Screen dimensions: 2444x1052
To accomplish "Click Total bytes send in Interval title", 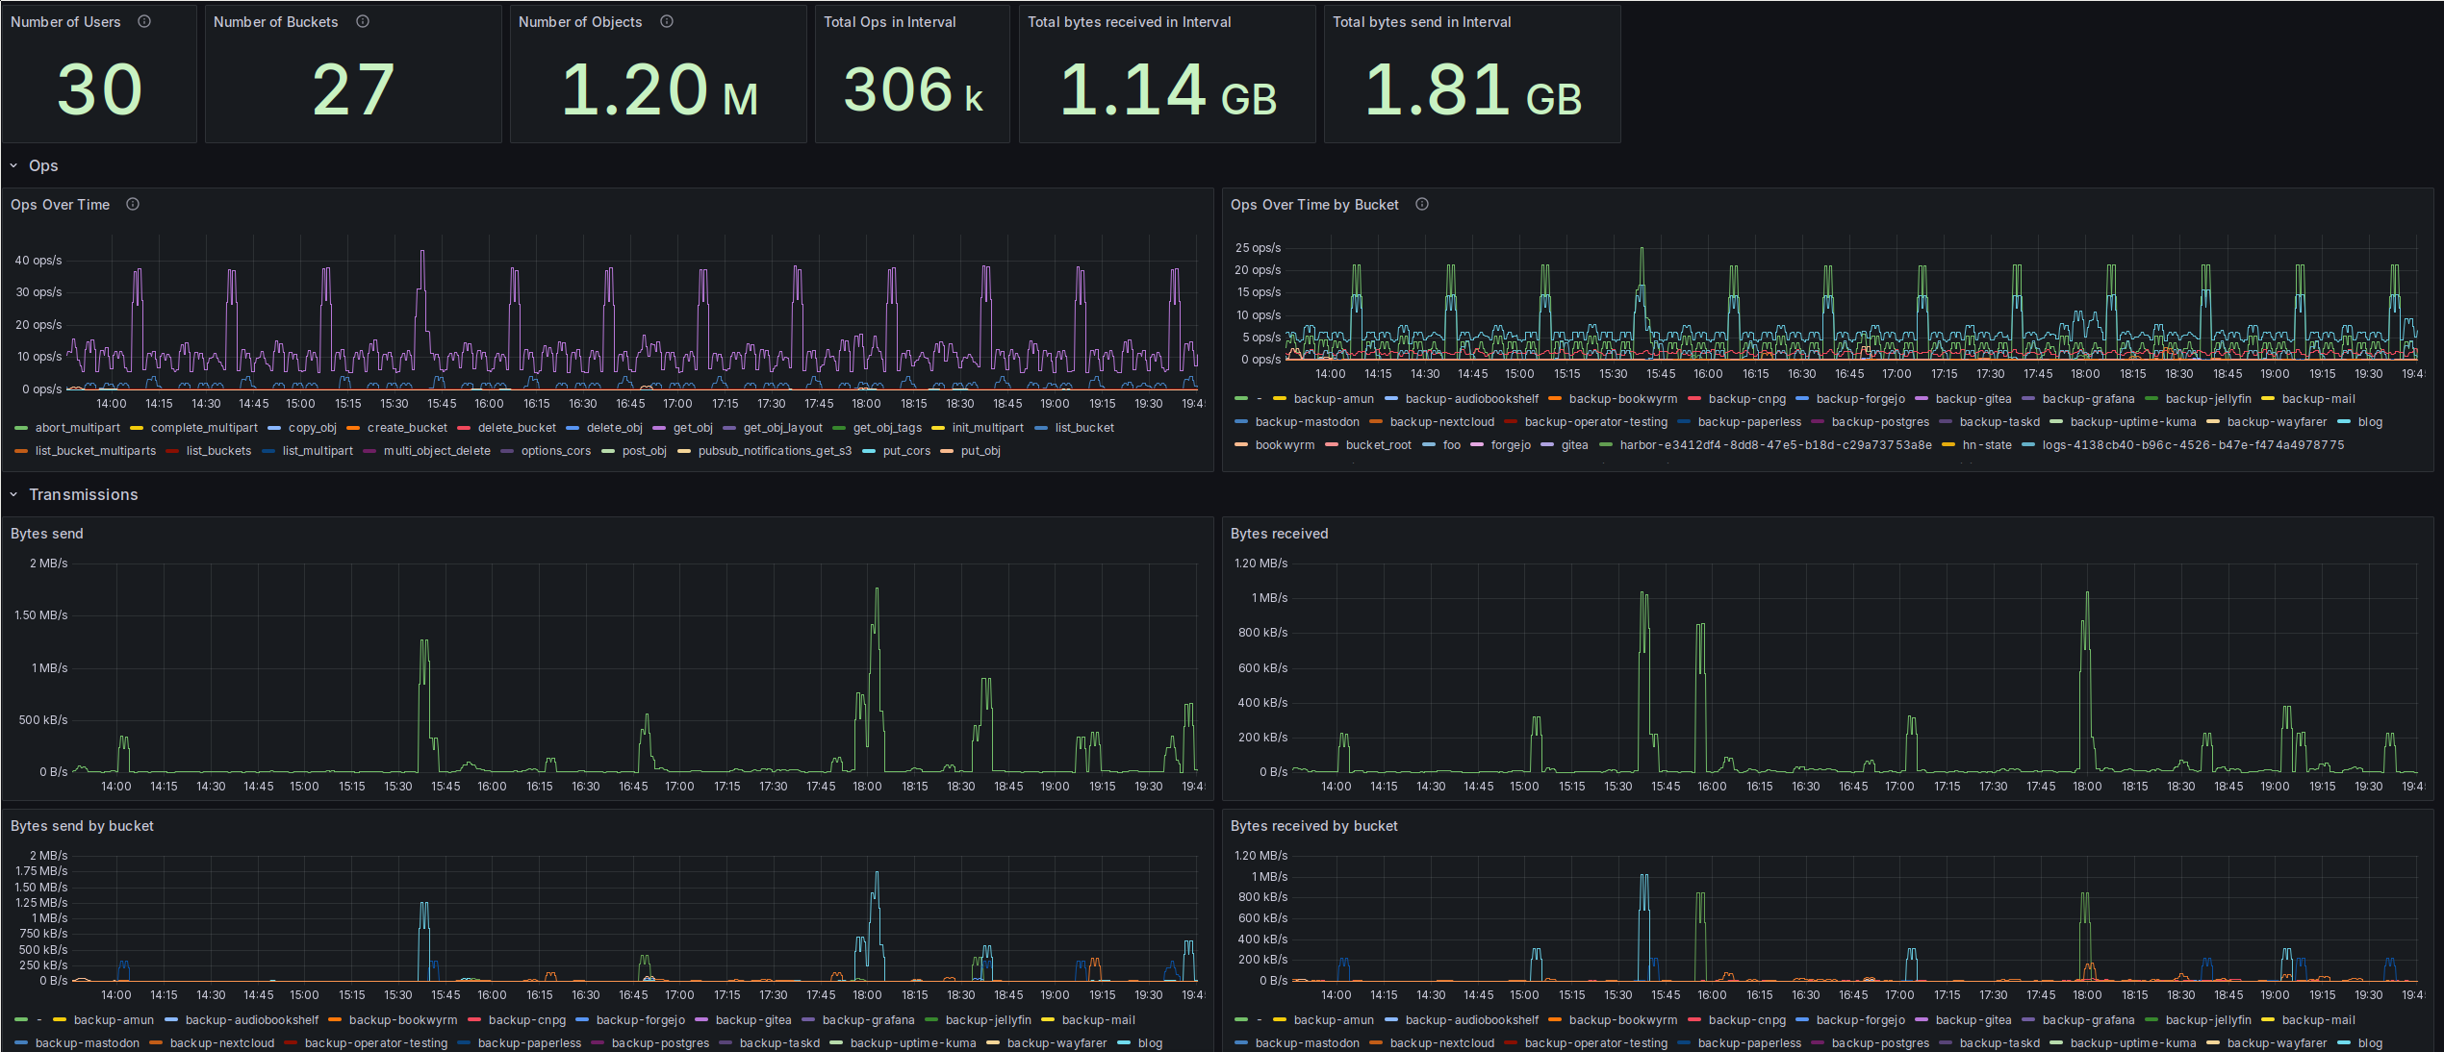I will [x=1421, y=22].
